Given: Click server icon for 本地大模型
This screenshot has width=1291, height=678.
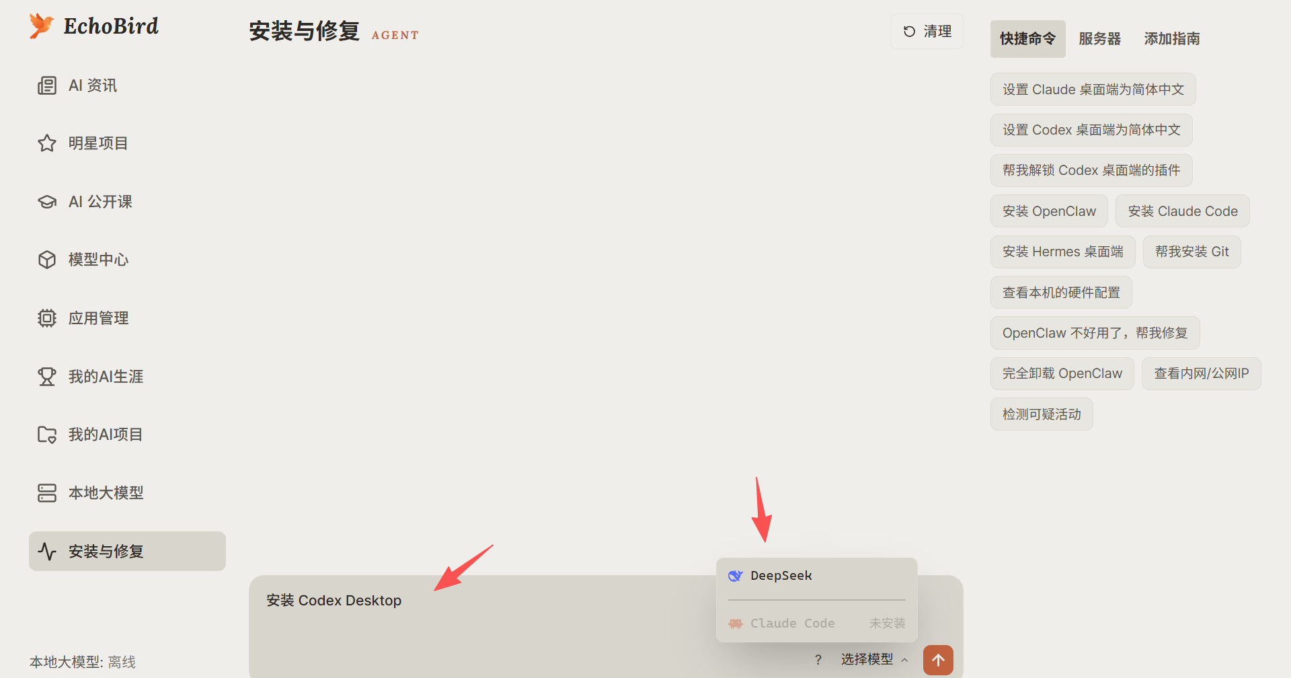Looking at the screenshot, I should tap(47, 493).
